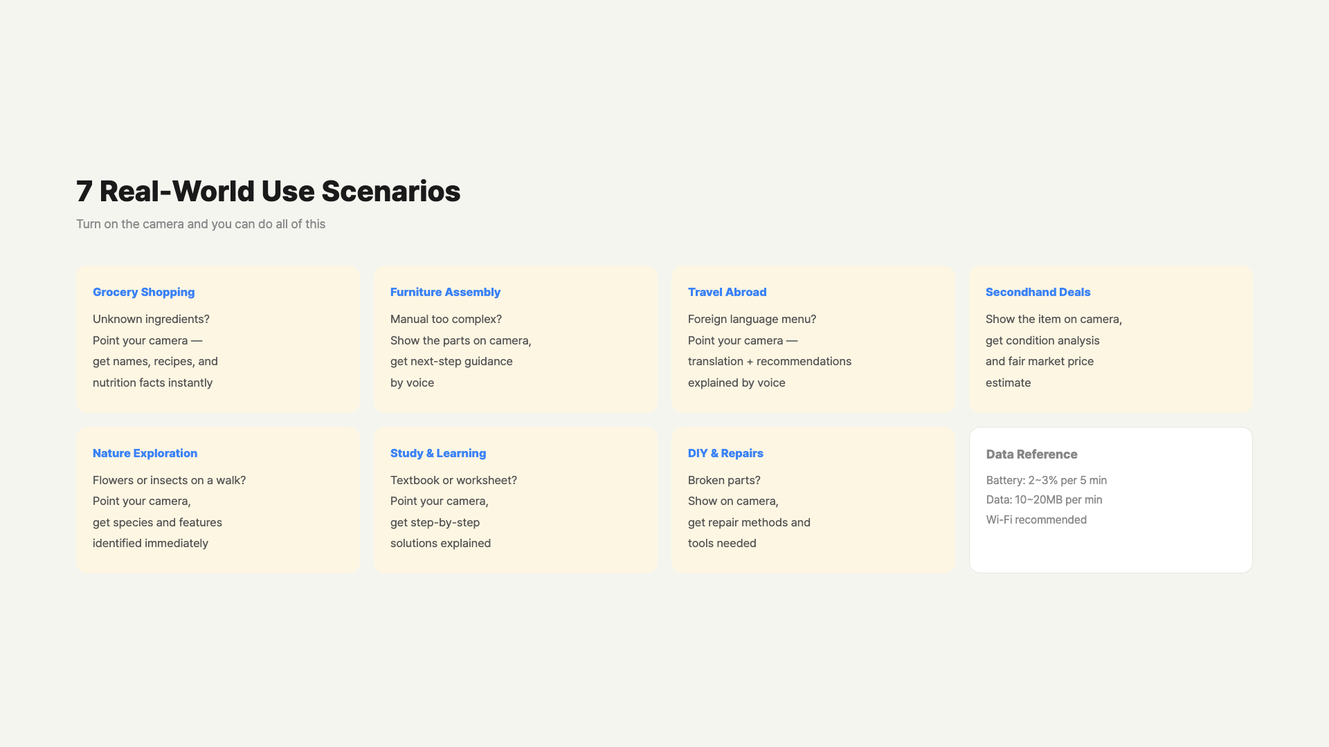This screenshot has width=1329, height=747.
Task: Select the 'Unknown ingredients?' text line
Action: (151, 319)
